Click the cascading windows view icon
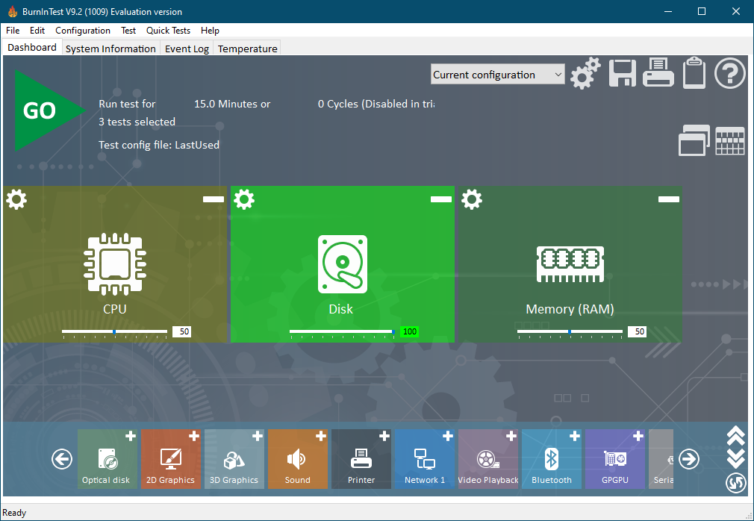 694,140
